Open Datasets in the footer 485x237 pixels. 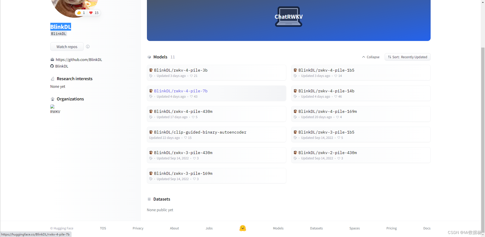pyautogui.click(x=316, y=228)
